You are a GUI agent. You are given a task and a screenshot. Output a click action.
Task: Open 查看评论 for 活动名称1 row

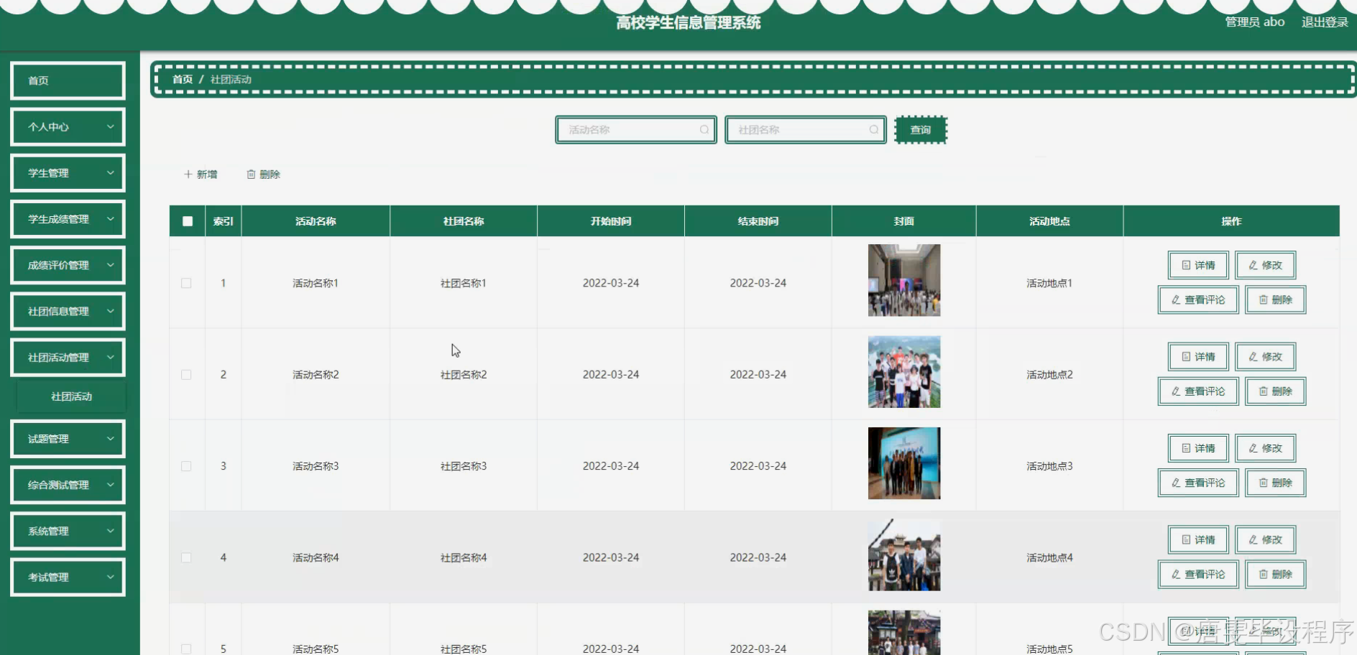click(1198, 299)
